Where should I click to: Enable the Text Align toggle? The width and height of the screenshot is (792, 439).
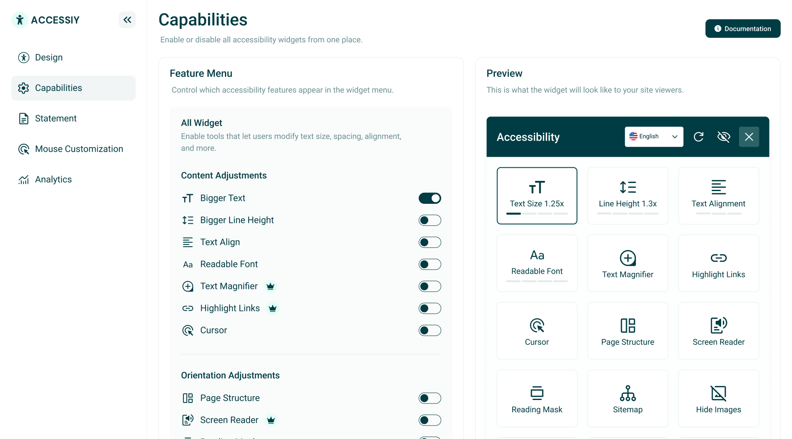tap(430, 242)
